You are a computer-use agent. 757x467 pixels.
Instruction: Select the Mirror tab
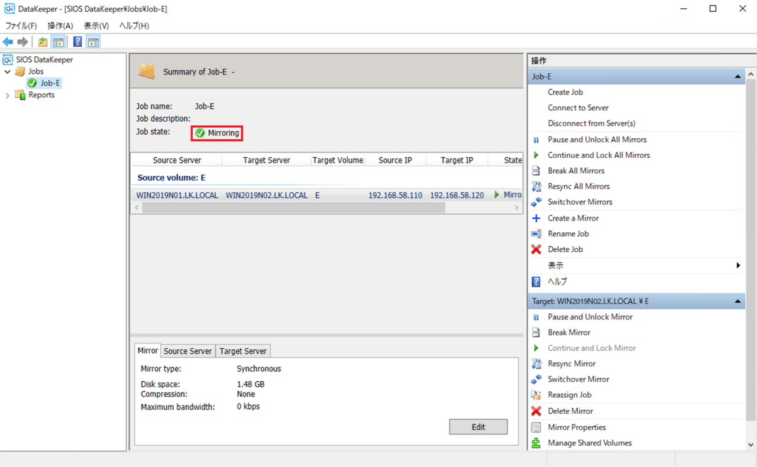pos(148,351)
